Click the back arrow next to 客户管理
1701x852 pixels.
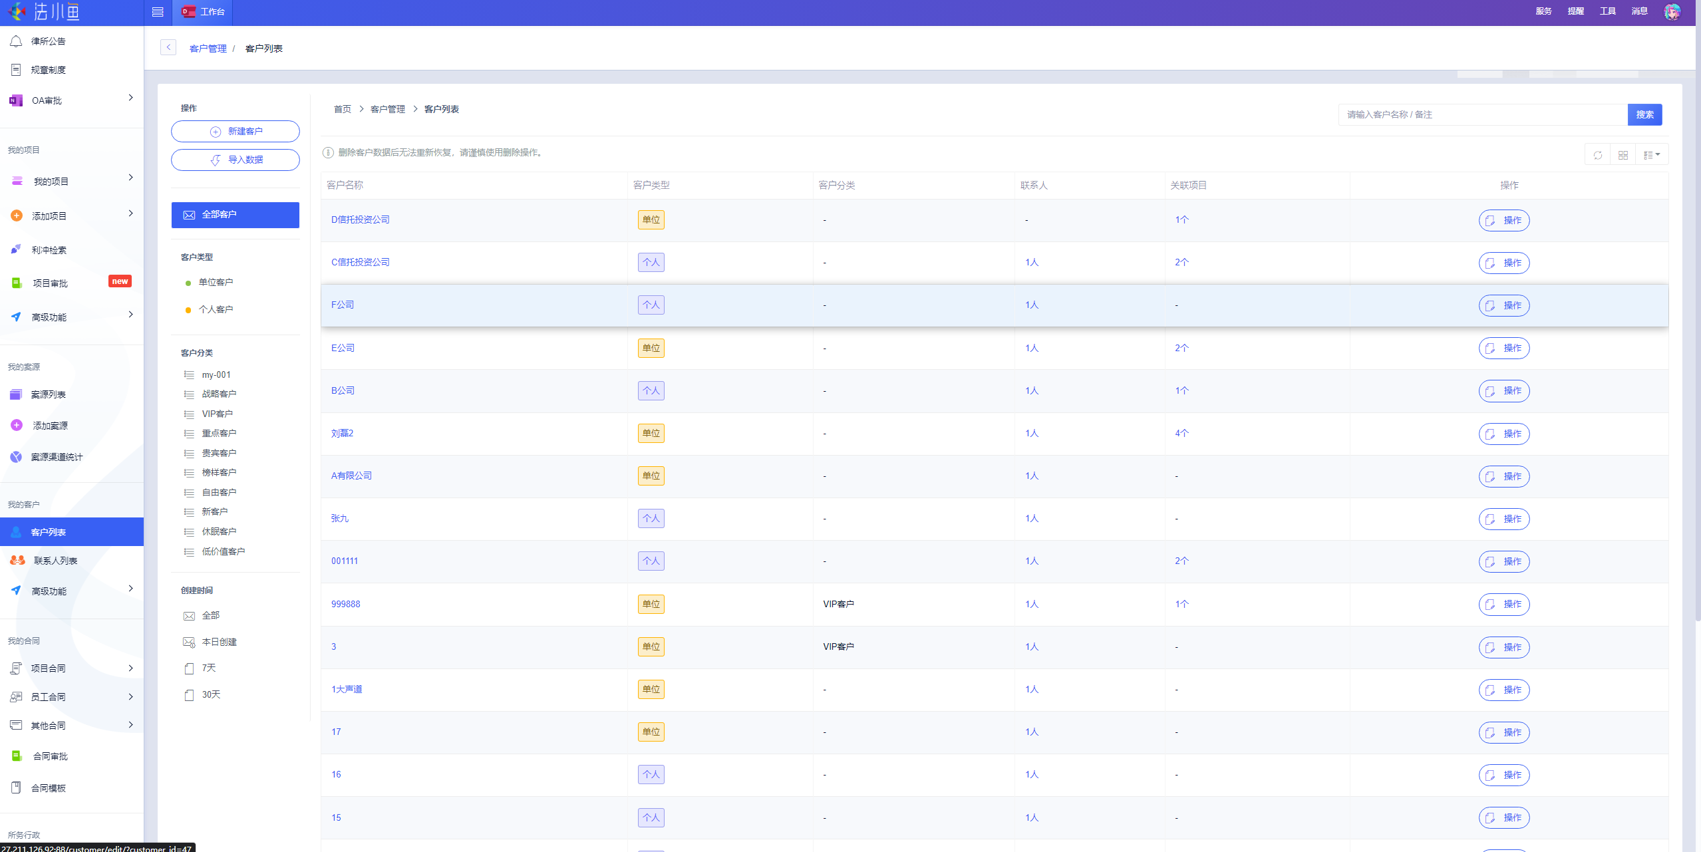[168, 47]
